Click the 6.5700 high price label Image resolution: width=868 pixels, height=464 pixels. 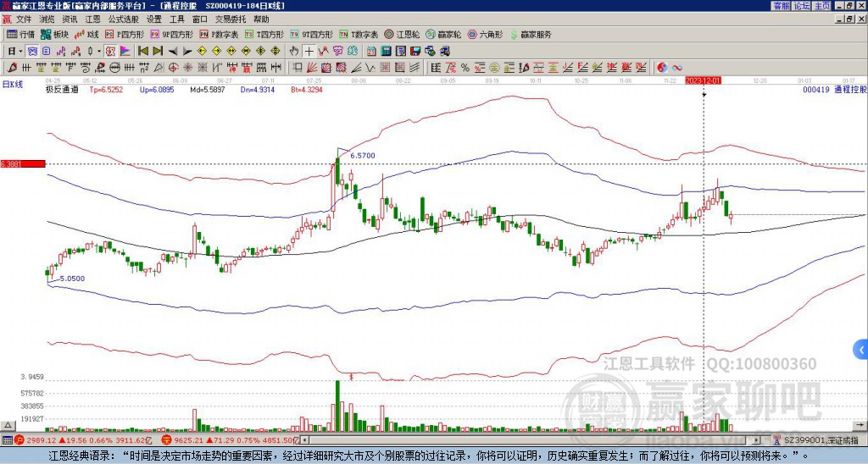(x=363, y=156)
